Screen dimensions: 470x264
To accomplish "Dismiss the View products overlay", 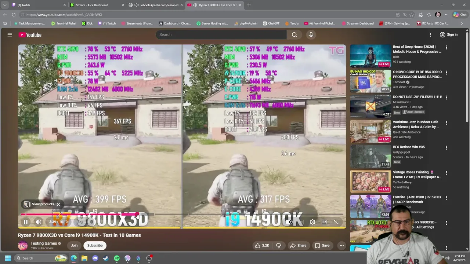I will tap(58, 204).
